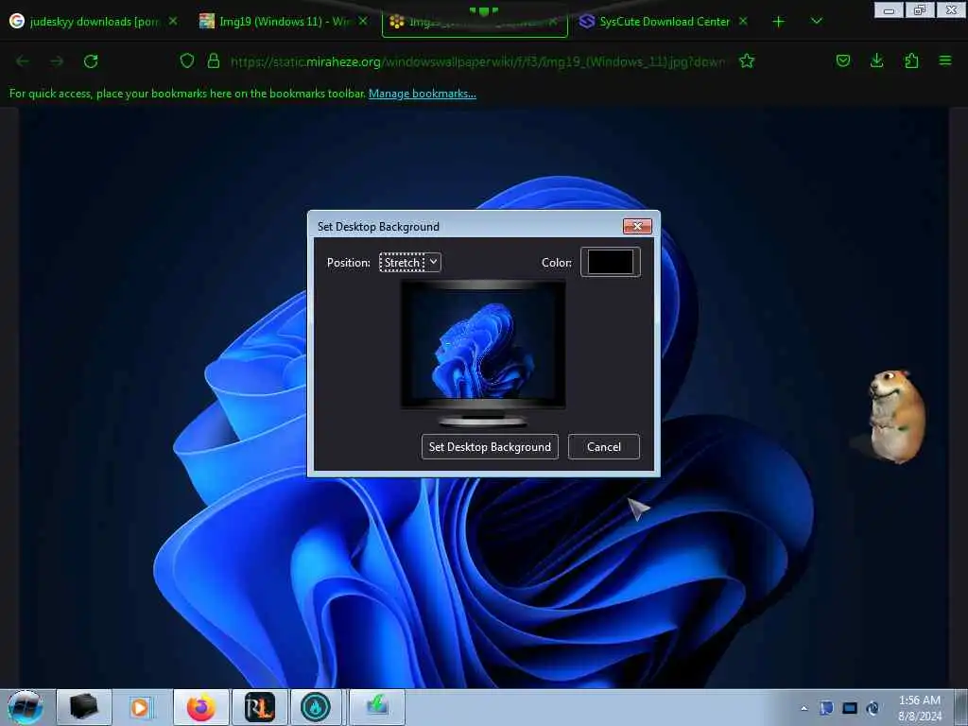Click the Set Desktop Background button

click(490, 447)
